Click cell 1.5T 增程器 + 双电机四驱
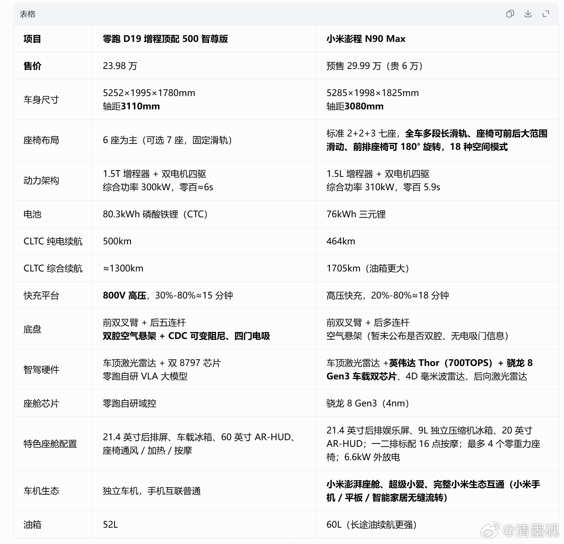 click(155, 174)
